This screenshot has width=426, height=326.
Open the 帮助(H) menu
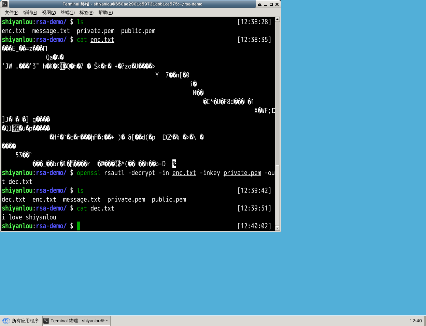pos(105,13)
